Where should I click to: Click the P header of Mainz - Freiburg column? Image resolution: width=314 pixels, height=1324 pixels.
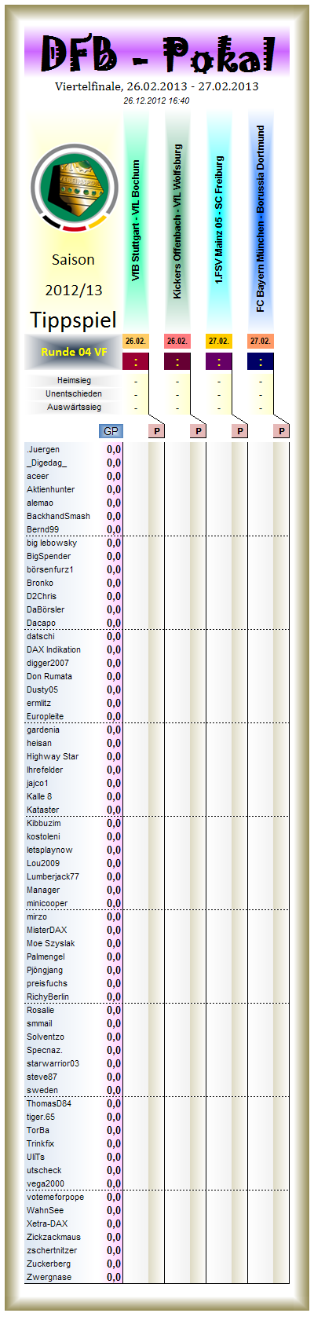[239, 431]
